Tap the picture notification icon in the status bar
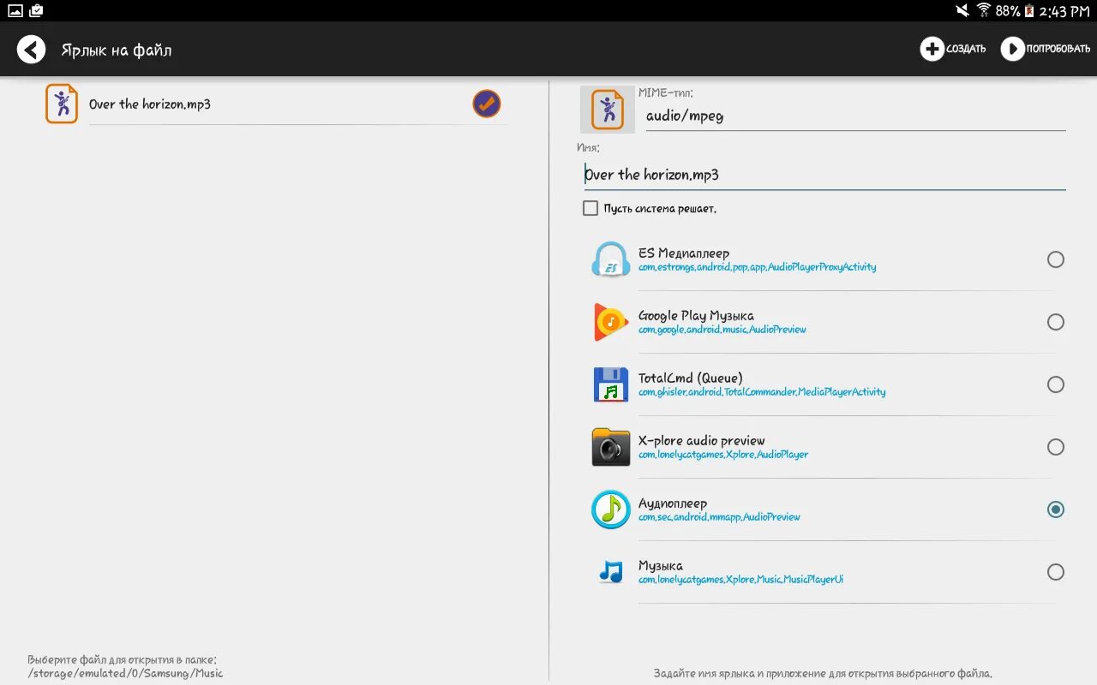1097x685 pixels. pos(15,11)
